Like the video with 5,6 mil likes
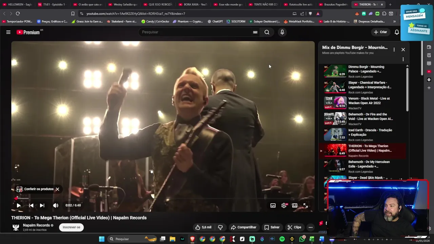This screenshot has height=244, width=434. click(x=203, y=227)
